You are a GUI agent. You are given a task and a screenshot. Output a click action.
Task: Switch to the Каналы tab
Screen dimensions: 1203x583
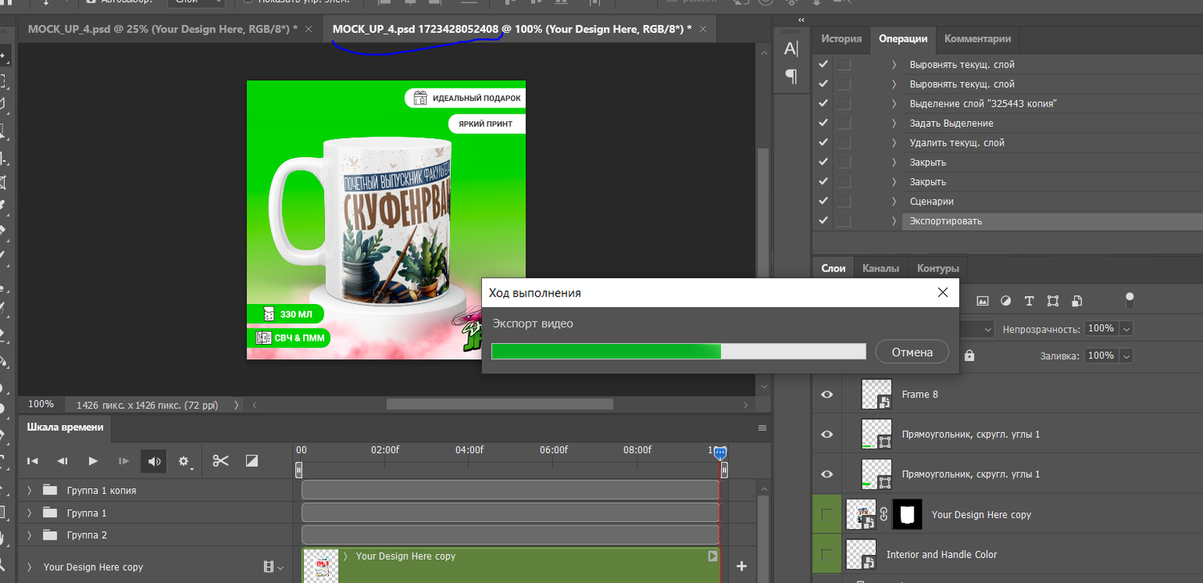click(881, 269)
